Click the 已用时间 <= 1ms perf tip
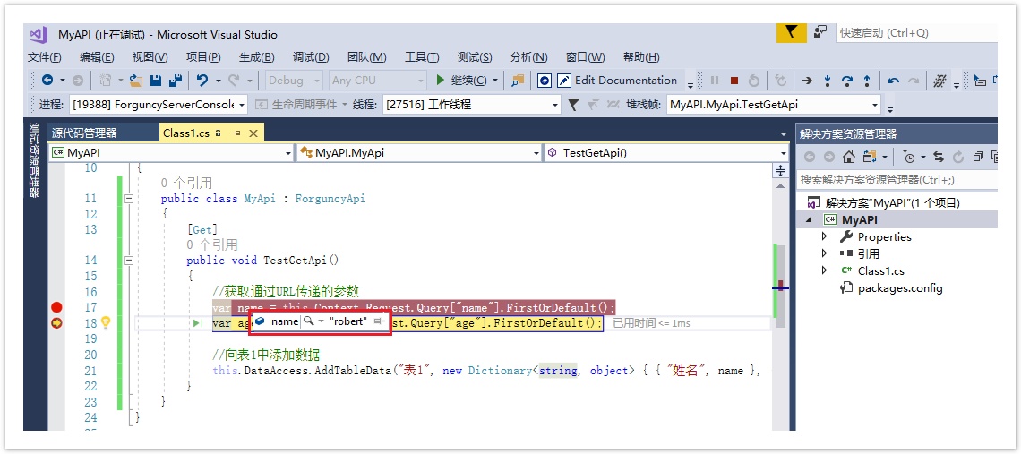Screen dimensions: 1021x454 (652, 323)
